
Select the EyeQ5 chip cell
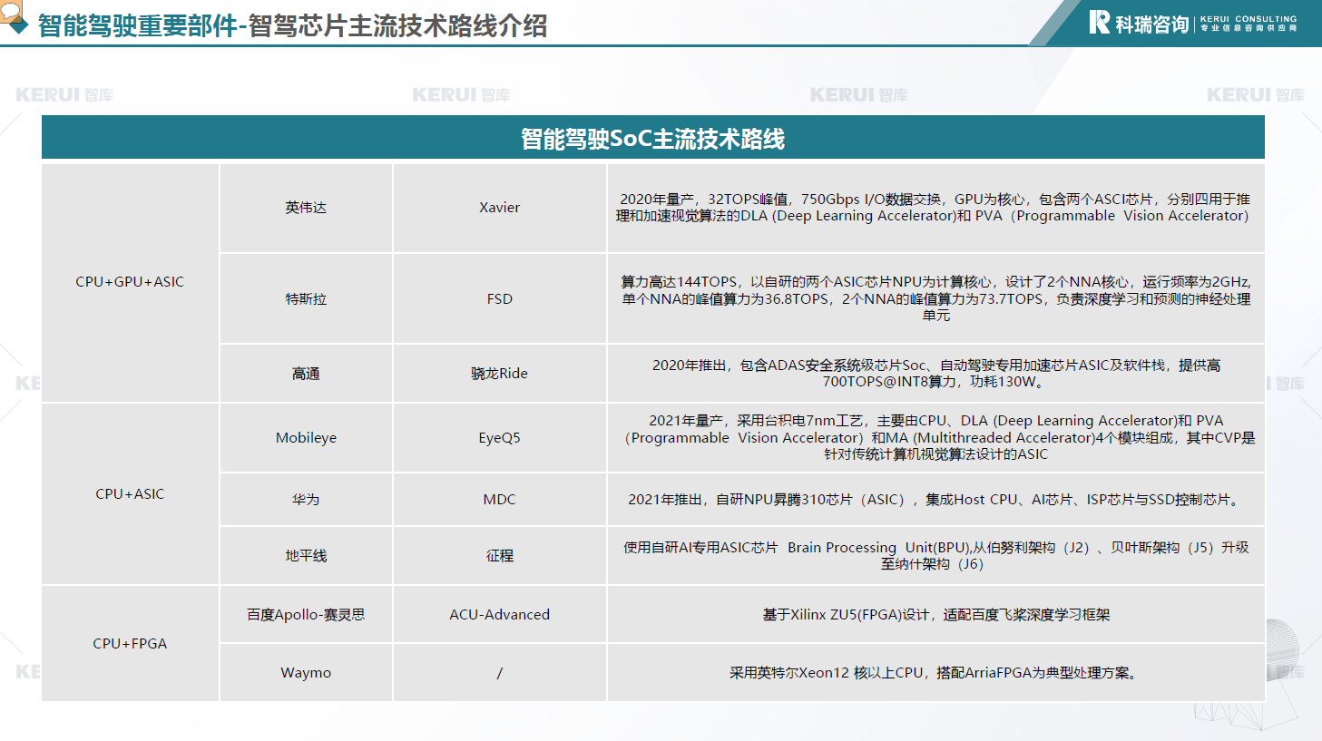pyautogui.click(x=500, y=437)
